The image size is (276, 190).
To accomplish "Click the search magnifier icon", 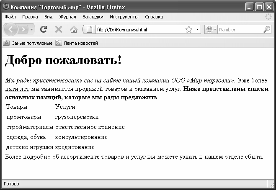I will (x=266, y=30).
